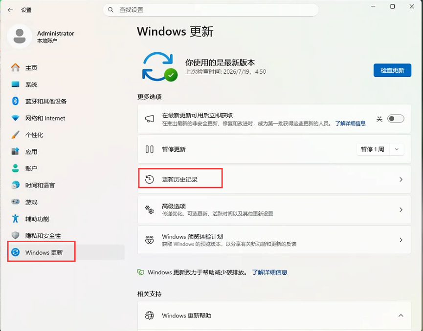423x331 pixels.
Task: Click the 系统 monitor icon
Action: [15, 84]
